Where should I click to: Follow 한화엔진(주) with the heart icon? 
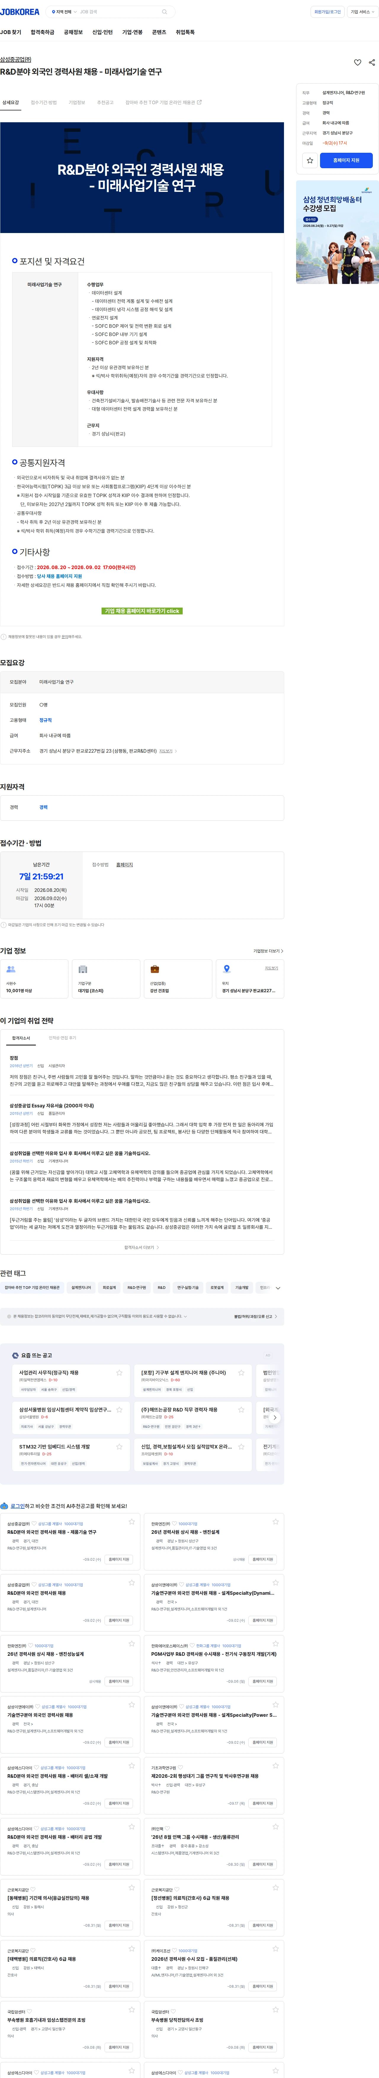(x=174, y=1524)
